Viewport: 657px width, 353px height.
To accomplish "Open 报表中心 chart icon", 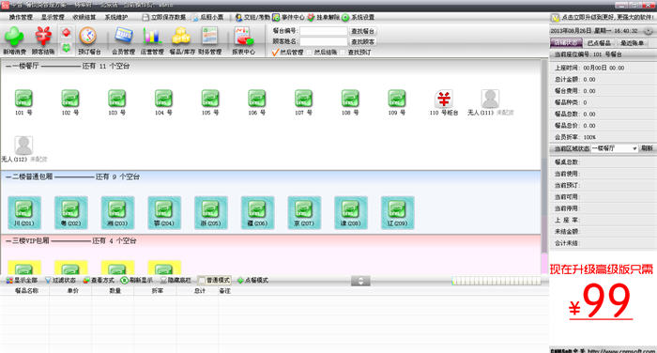I will 243,36.
